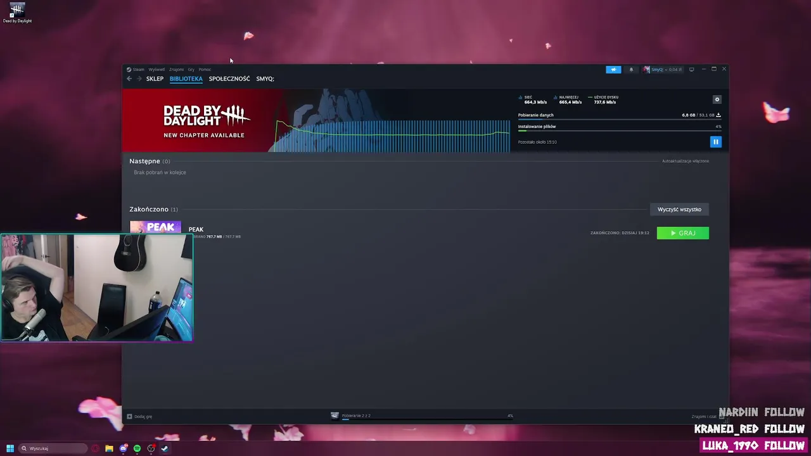Switch to the BIBLIOTEKA tab
Screen dimensions: 811x456
point(186,79)
